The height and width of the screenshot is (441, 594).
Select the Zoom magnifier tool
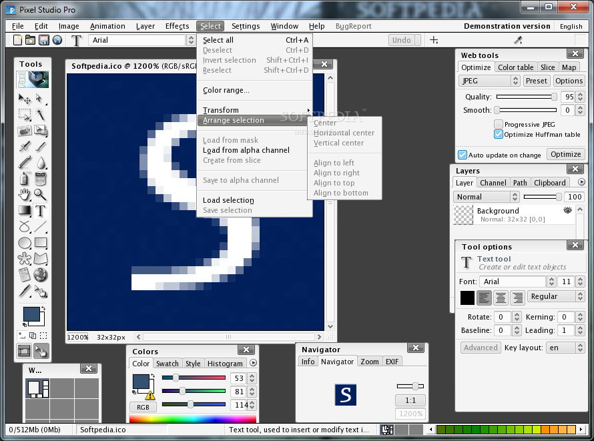tap(40, 195)
